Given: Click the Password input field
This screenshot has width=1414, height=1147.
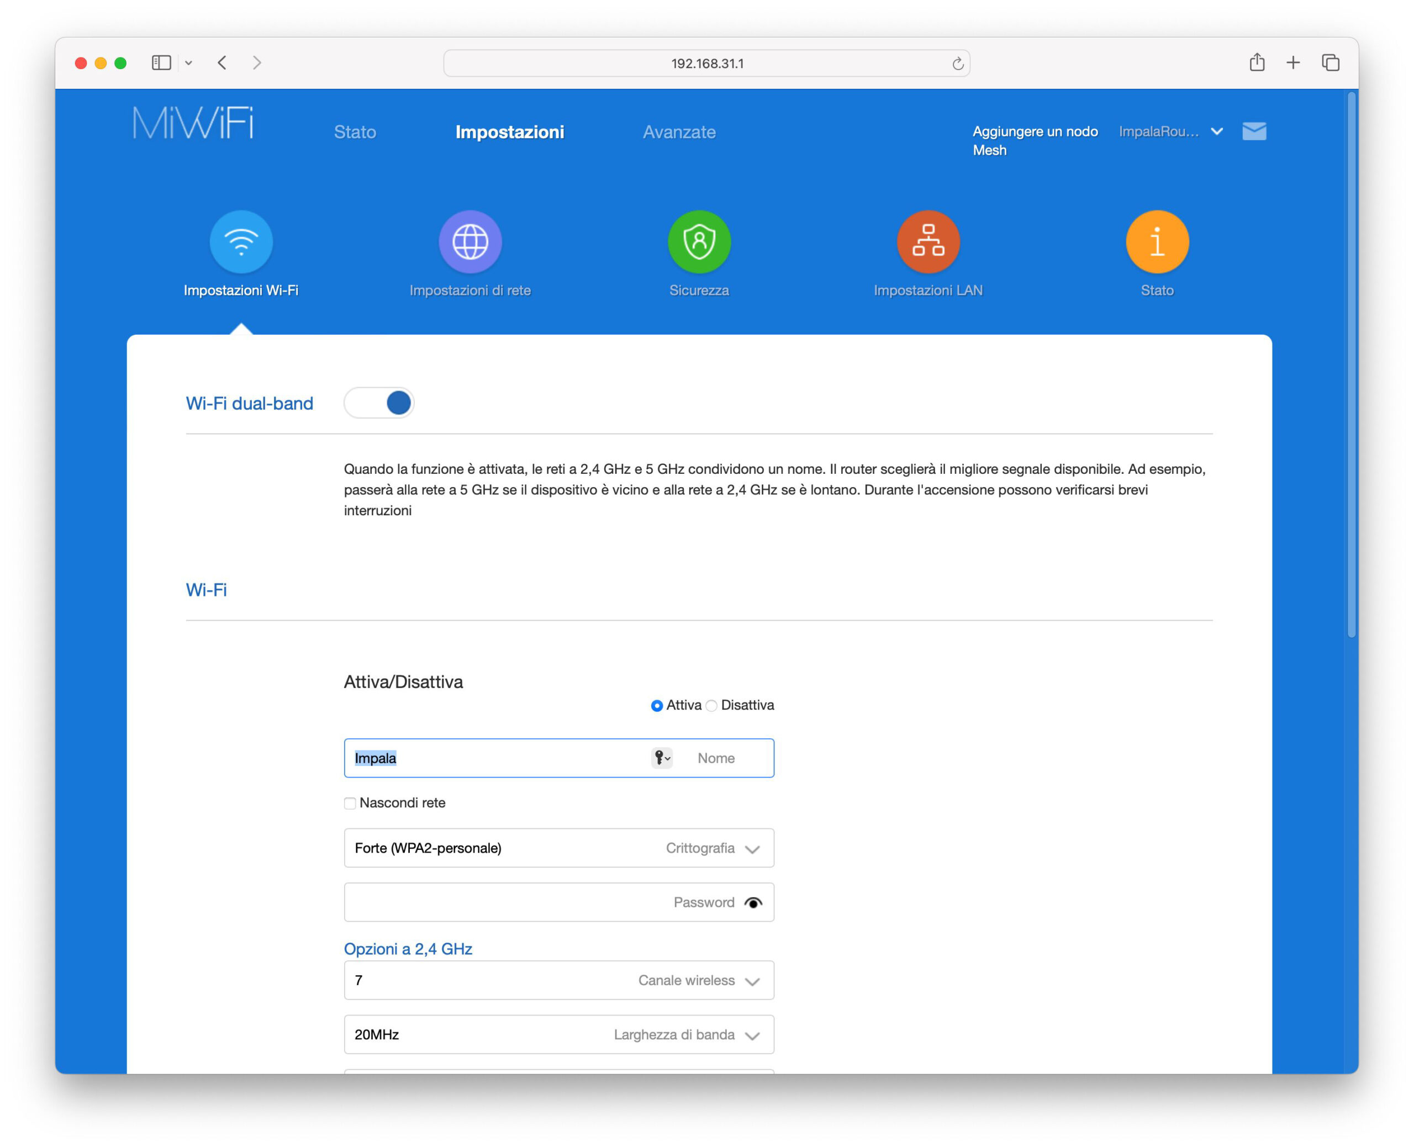Looking at the screenshot, I should point(502,902).
